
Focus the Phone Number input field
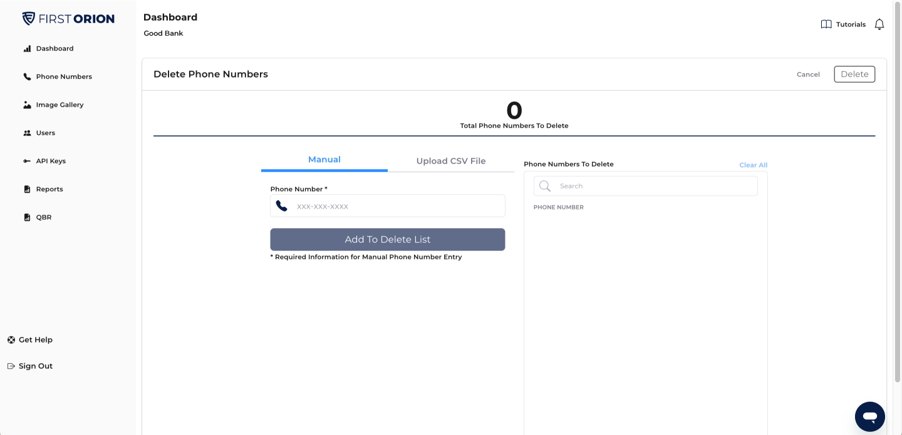click(x=388, y=206)
